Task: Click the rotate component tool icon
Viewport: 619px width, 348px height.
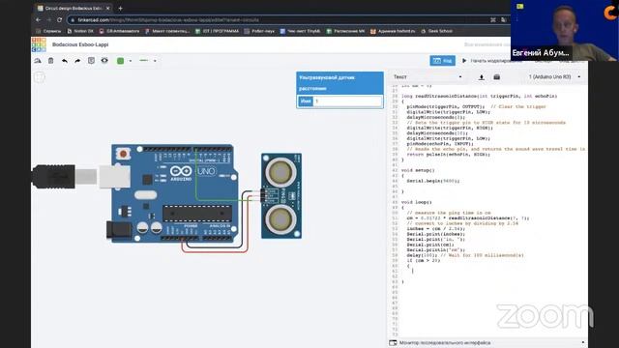Action: (38, 61)
